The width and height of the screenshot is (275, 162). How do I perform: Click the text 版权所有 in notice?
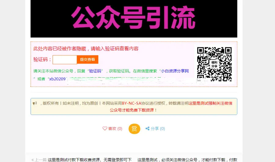[x=51, y=103]
